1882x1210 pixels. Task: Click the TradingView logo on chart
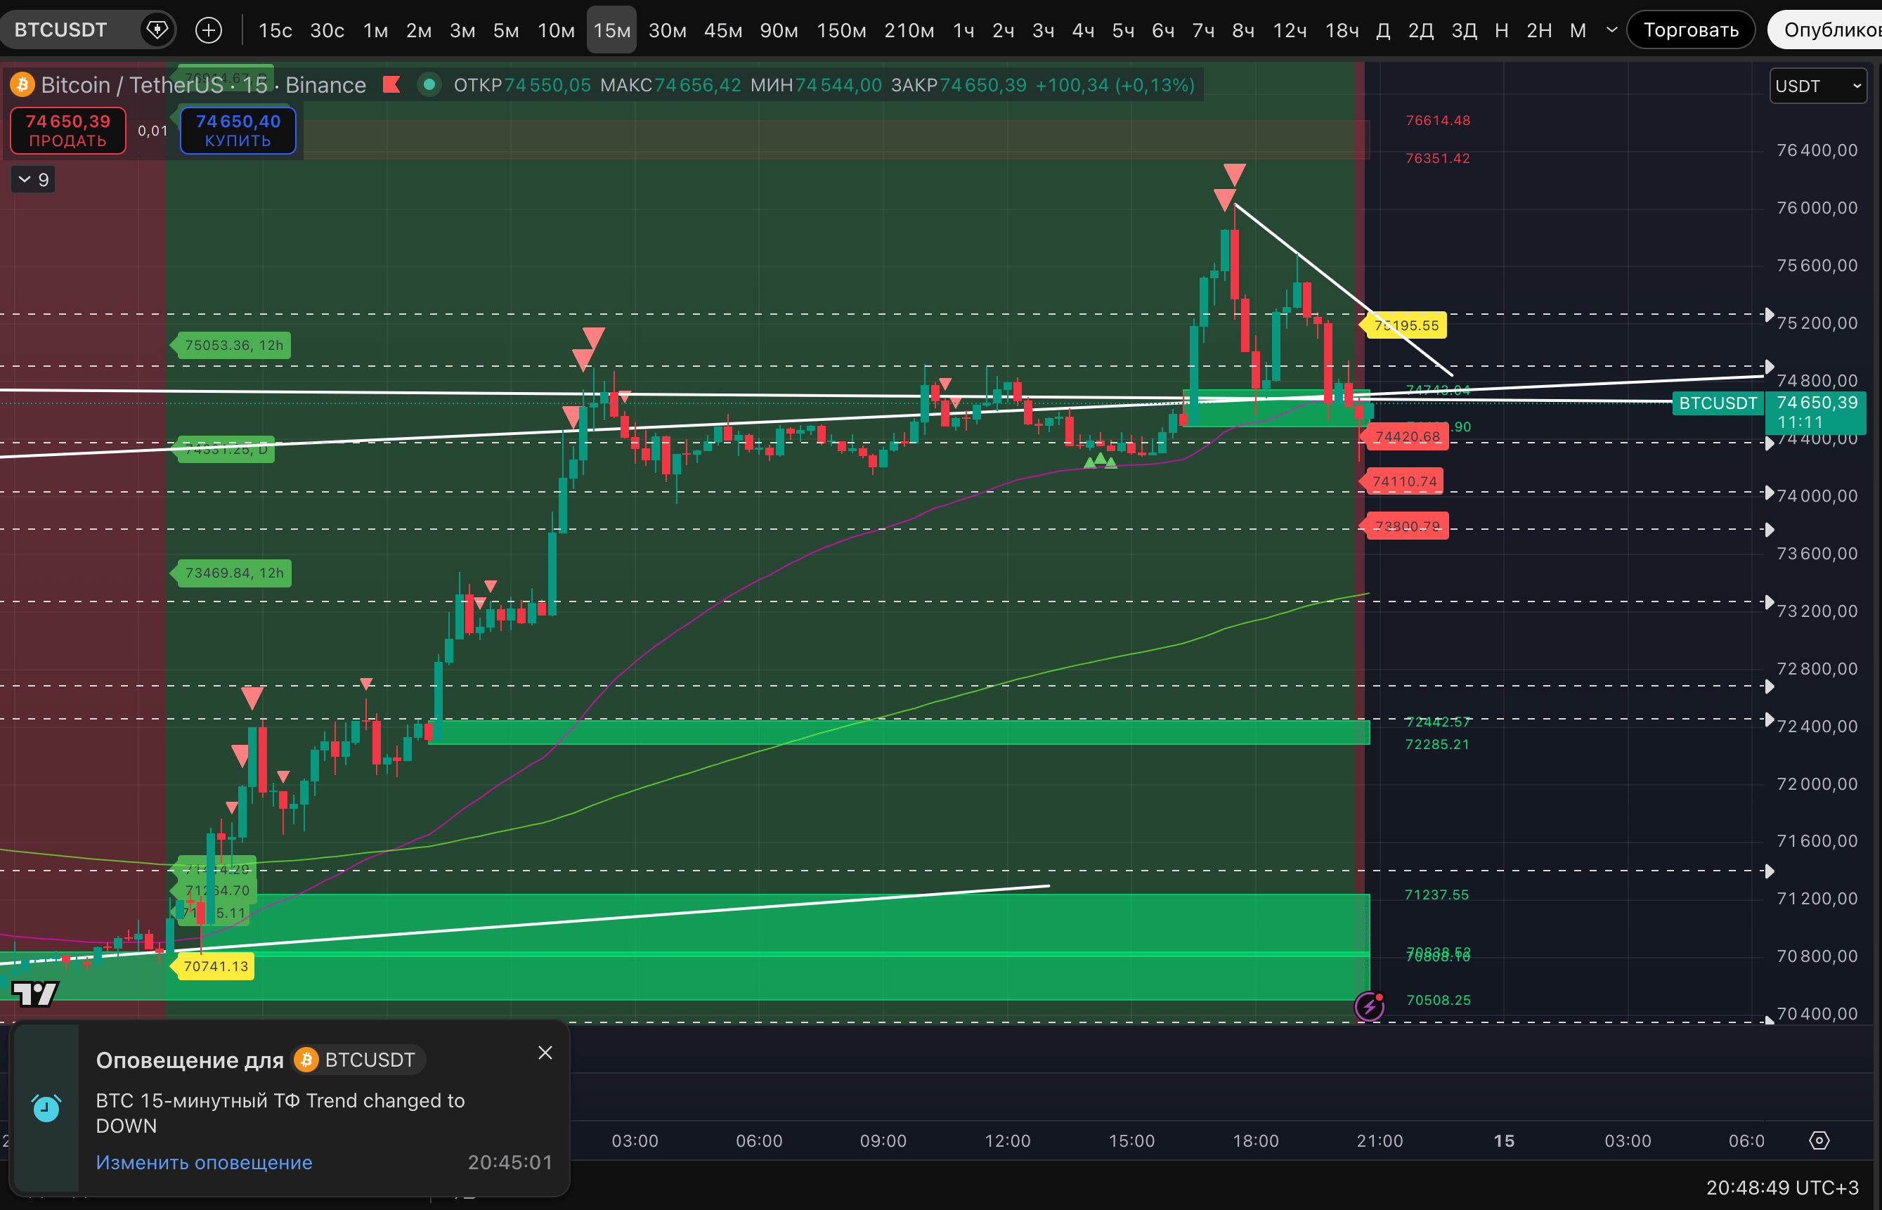click(35, 994)
